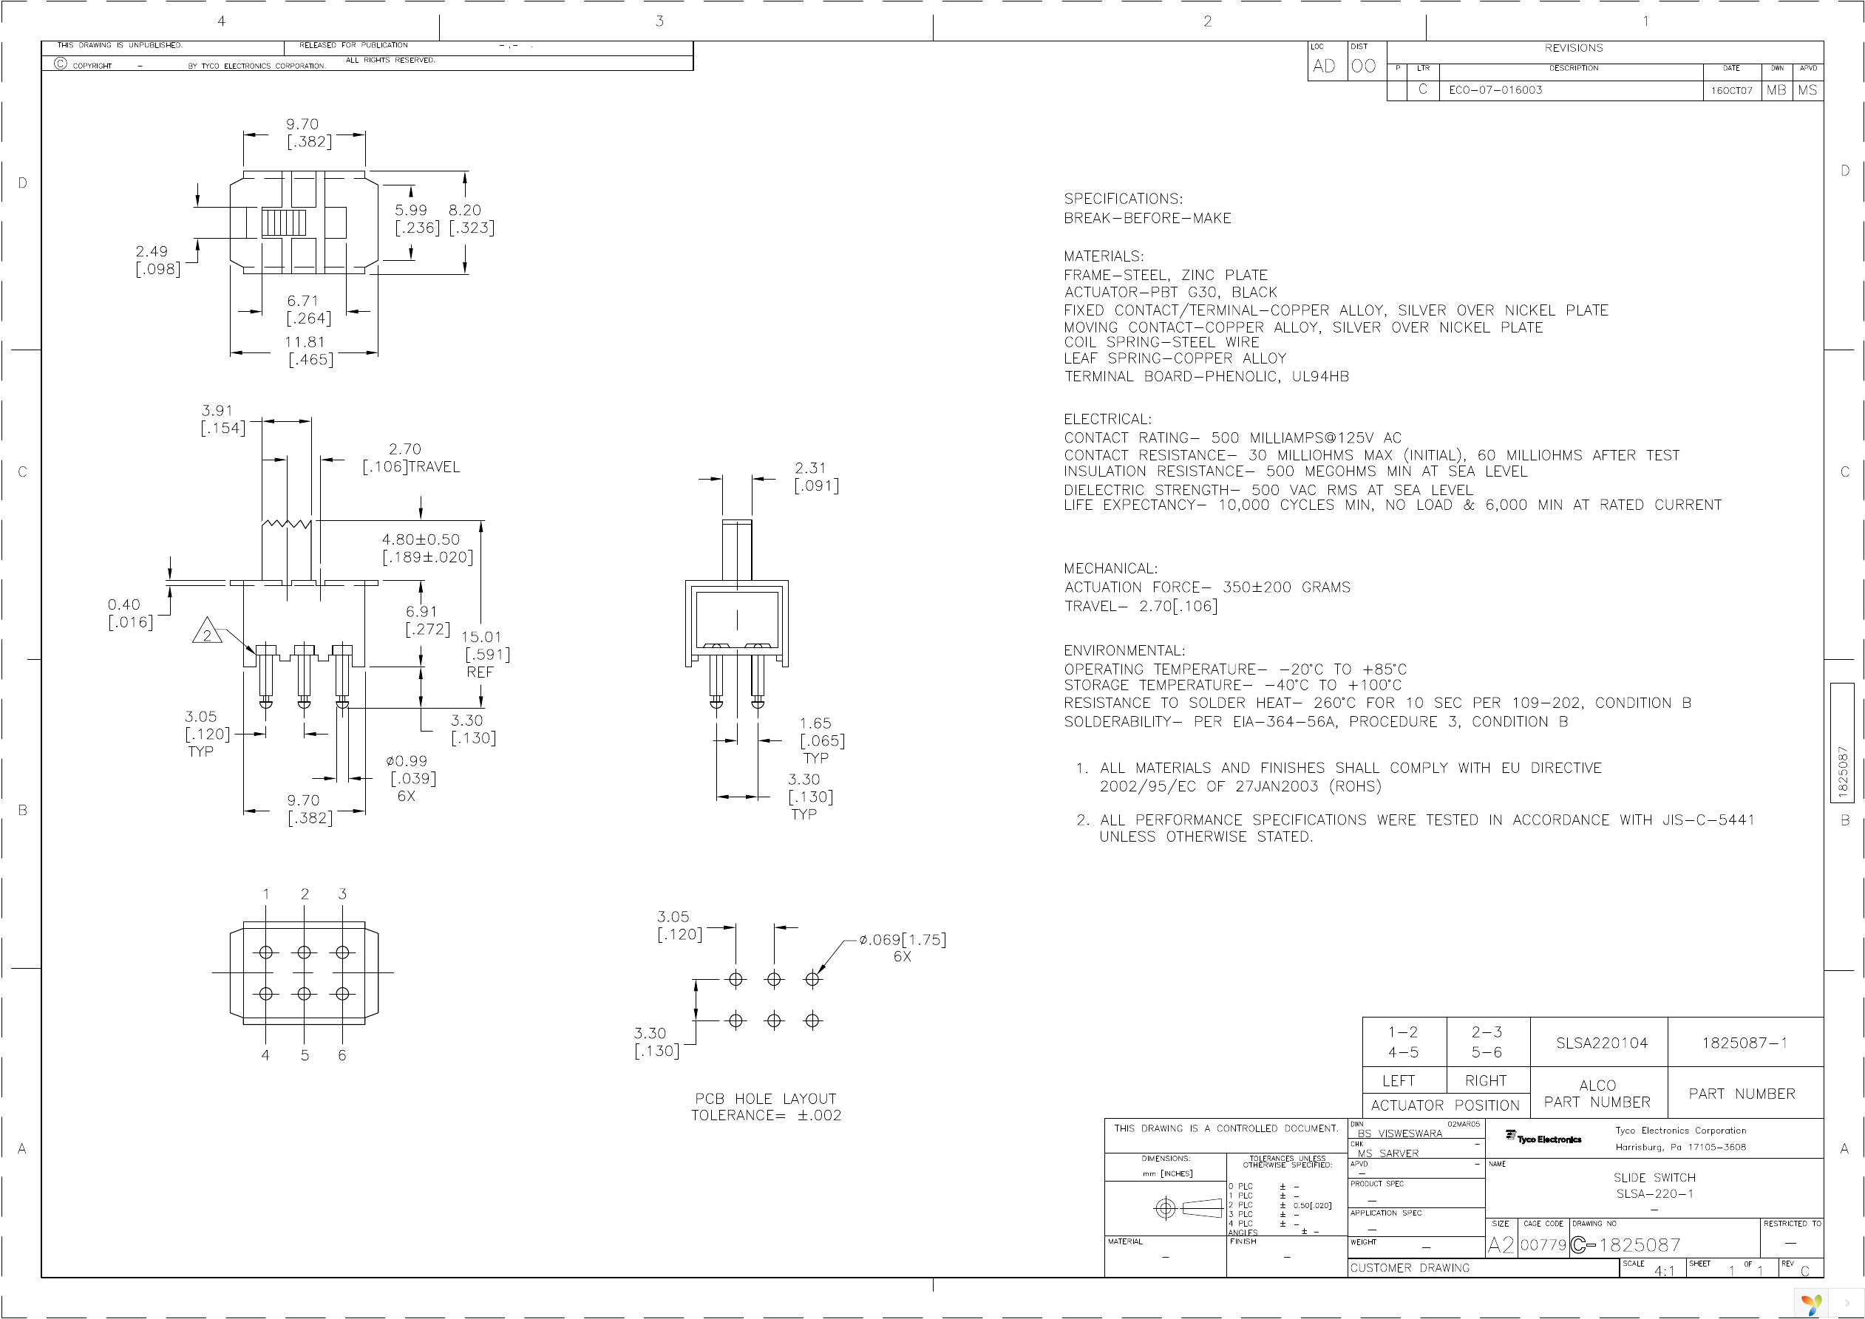Select 'ECO-07-016003' revision description
The image size is (1865, 1319).
pos(1495,90)
